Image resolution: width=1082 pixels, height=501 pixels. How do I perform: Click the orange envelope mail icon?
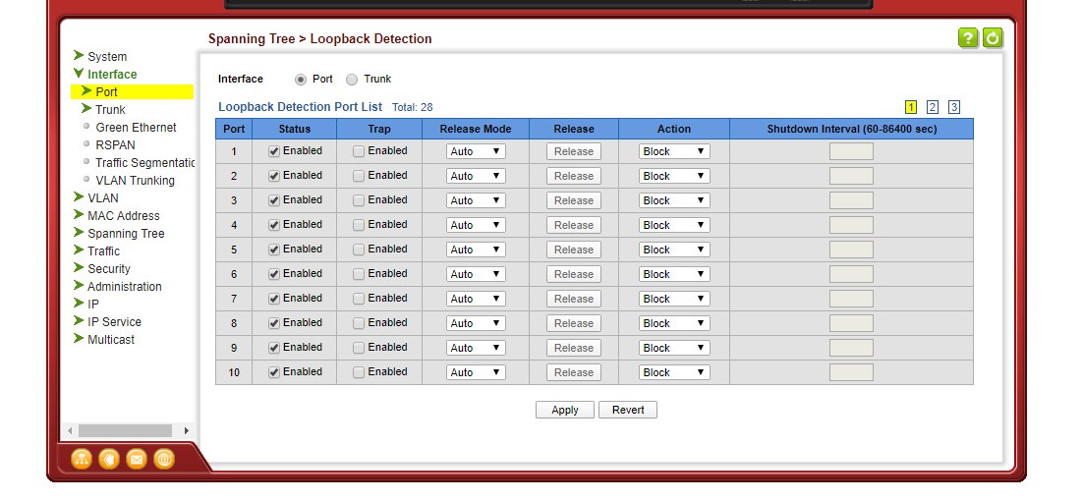[x=137, y=459]
